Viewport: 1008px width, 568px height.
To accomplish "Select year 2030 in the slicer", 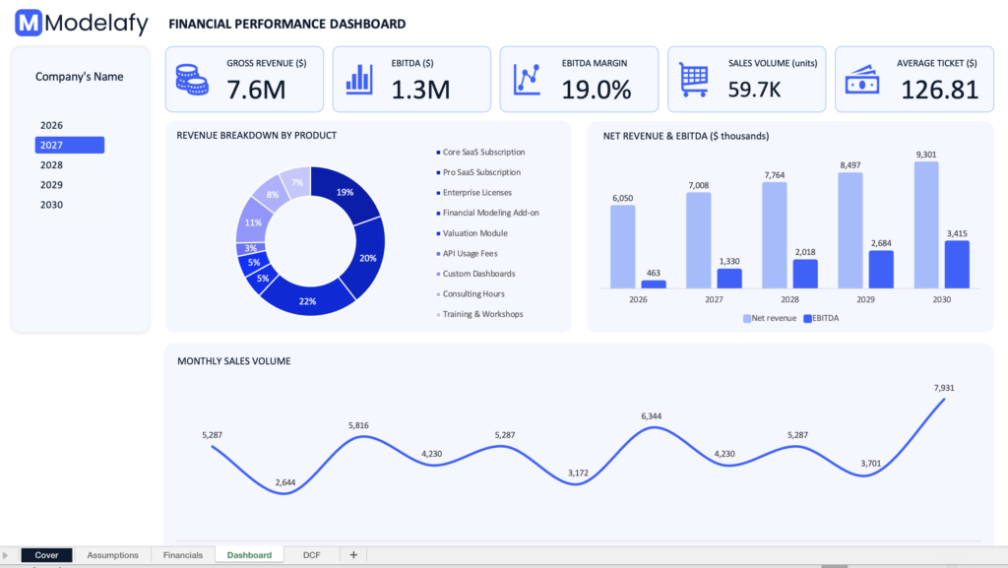I will [x=51, y=205].
